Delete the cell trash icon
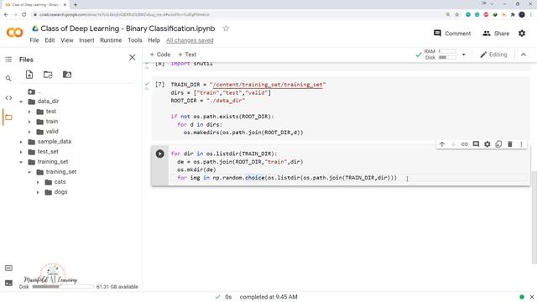Screen dimensions: 537x302 point(510,144)
